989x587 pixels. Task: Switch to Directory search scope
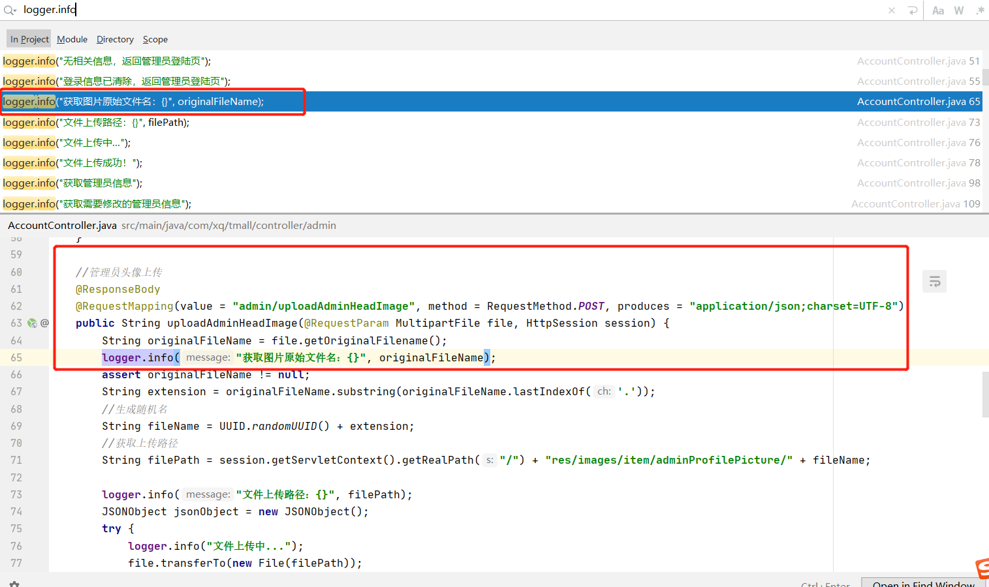115,39
